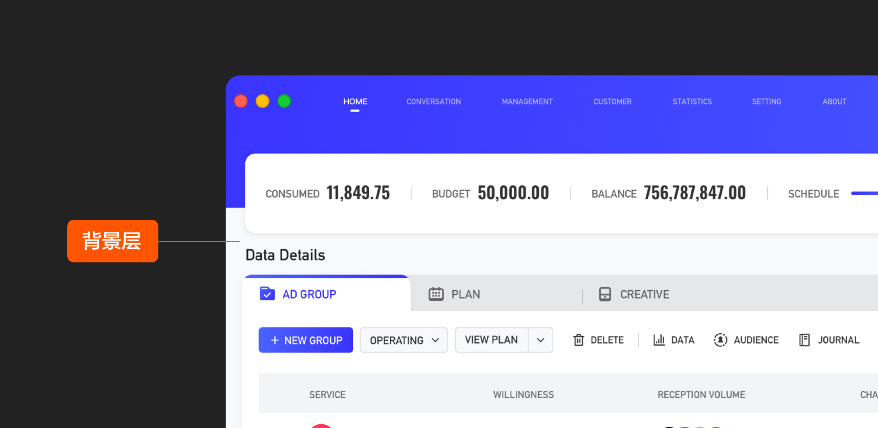Image resolution: width=878 pixels, height=428 pixels.
Task: Click the Schedule progress bar
Action: tap(864, 193)
